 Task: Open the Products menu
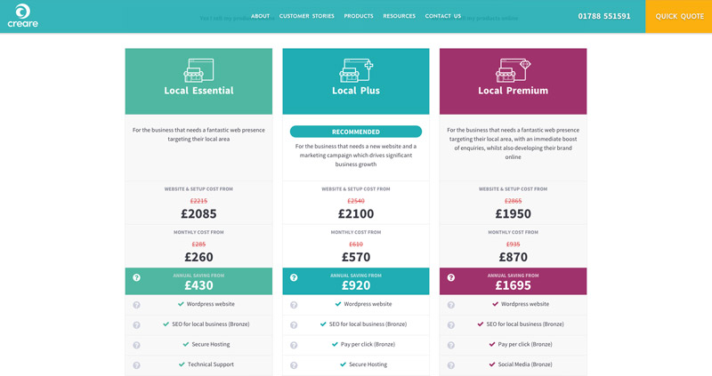(x=359, y=16)
